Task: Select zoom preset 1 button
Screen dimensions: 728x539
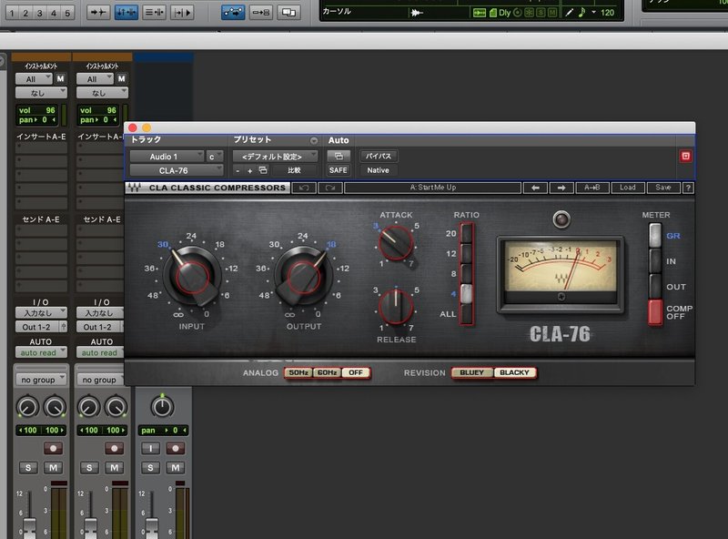Action: coord(12,13)
